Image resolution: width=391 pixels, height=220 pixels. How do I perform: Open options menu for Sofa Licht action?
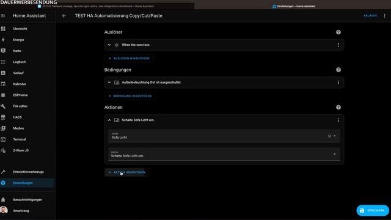338,120
